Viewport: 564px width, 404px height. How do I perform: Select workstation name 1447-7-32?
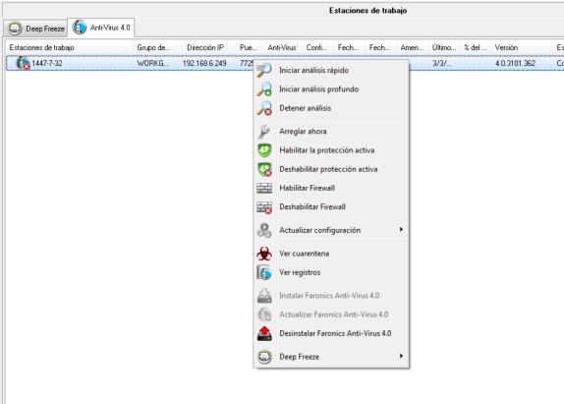point(47,63)
